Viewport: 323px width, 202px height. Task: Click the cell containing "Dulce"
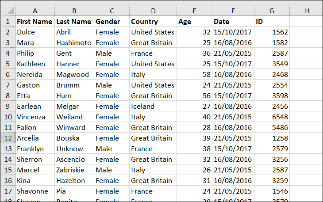[26, 32]
